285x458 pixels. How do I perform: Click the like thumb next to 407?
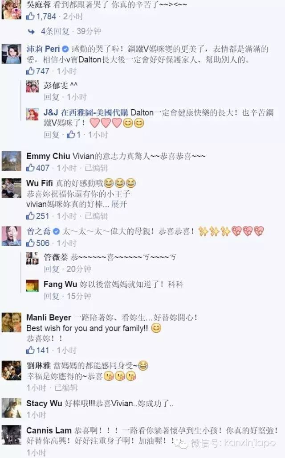pos(30,168)
